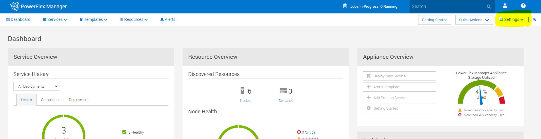Click Deploy New Service button
This screenshot has height=139, width=541.
(x=399, y=76)
